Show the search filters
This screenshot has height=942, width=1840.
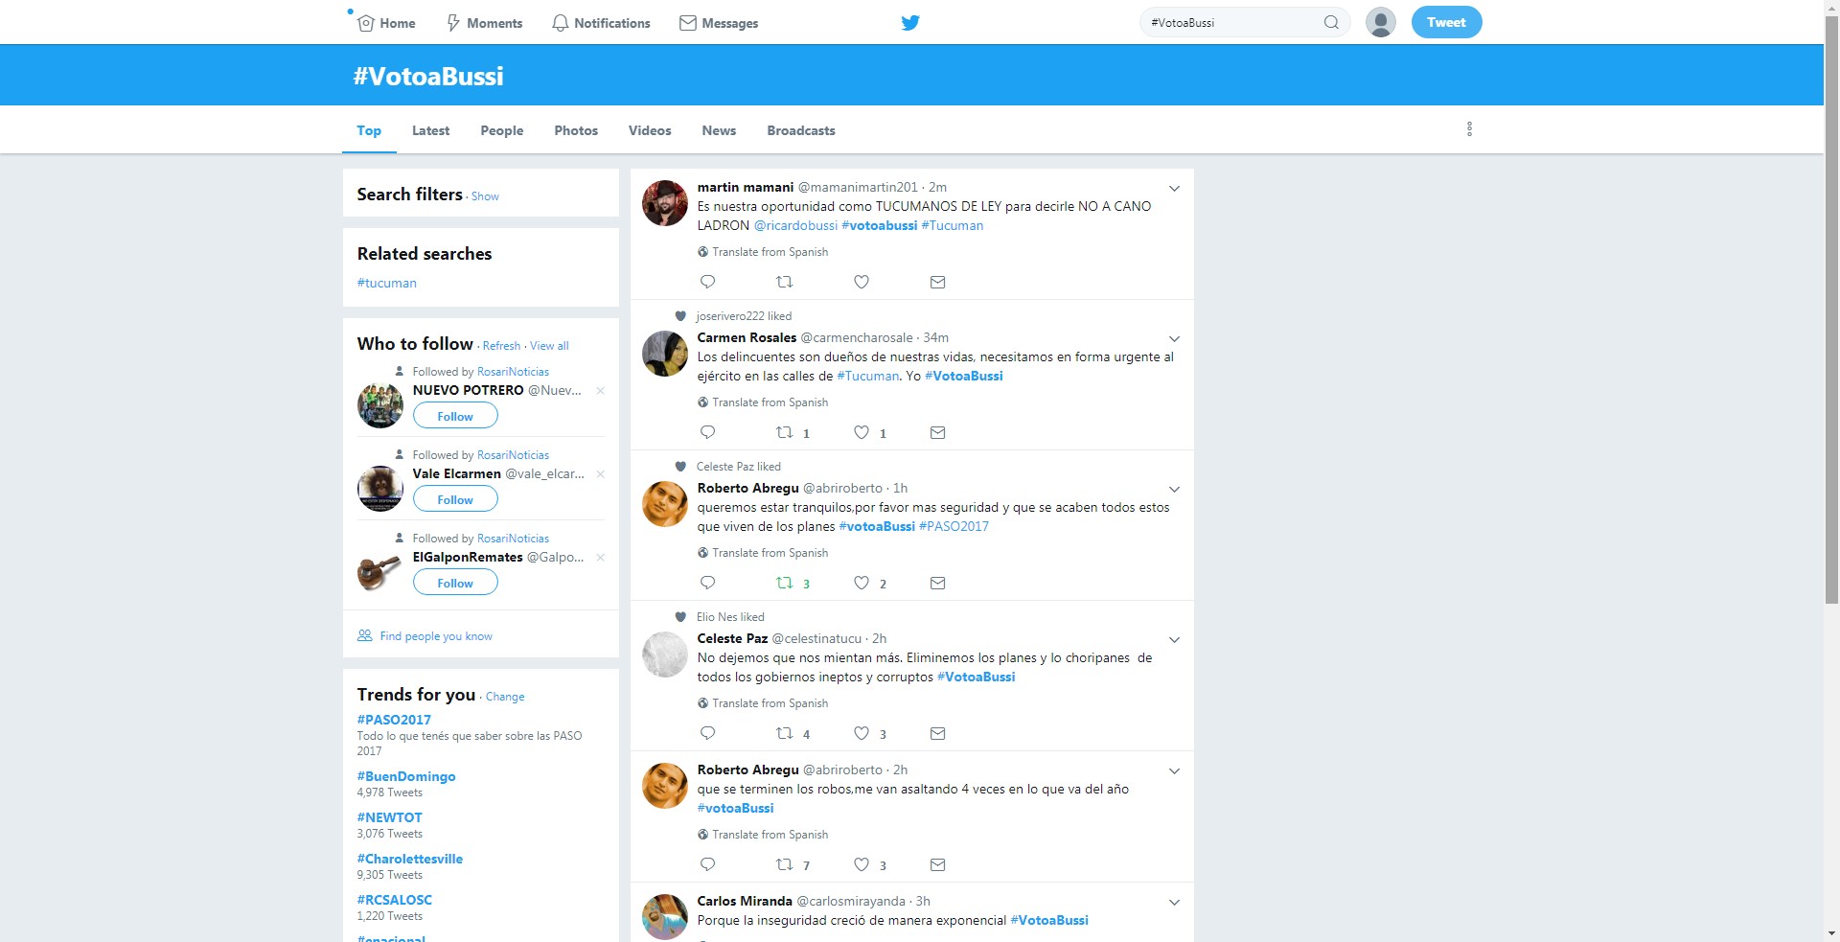[485, 196]
